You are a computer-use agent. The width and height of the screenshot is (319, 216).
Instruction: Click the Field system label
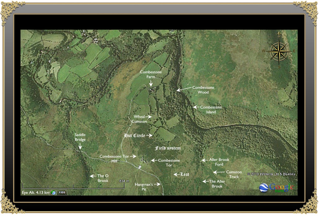tap(168, 148)
